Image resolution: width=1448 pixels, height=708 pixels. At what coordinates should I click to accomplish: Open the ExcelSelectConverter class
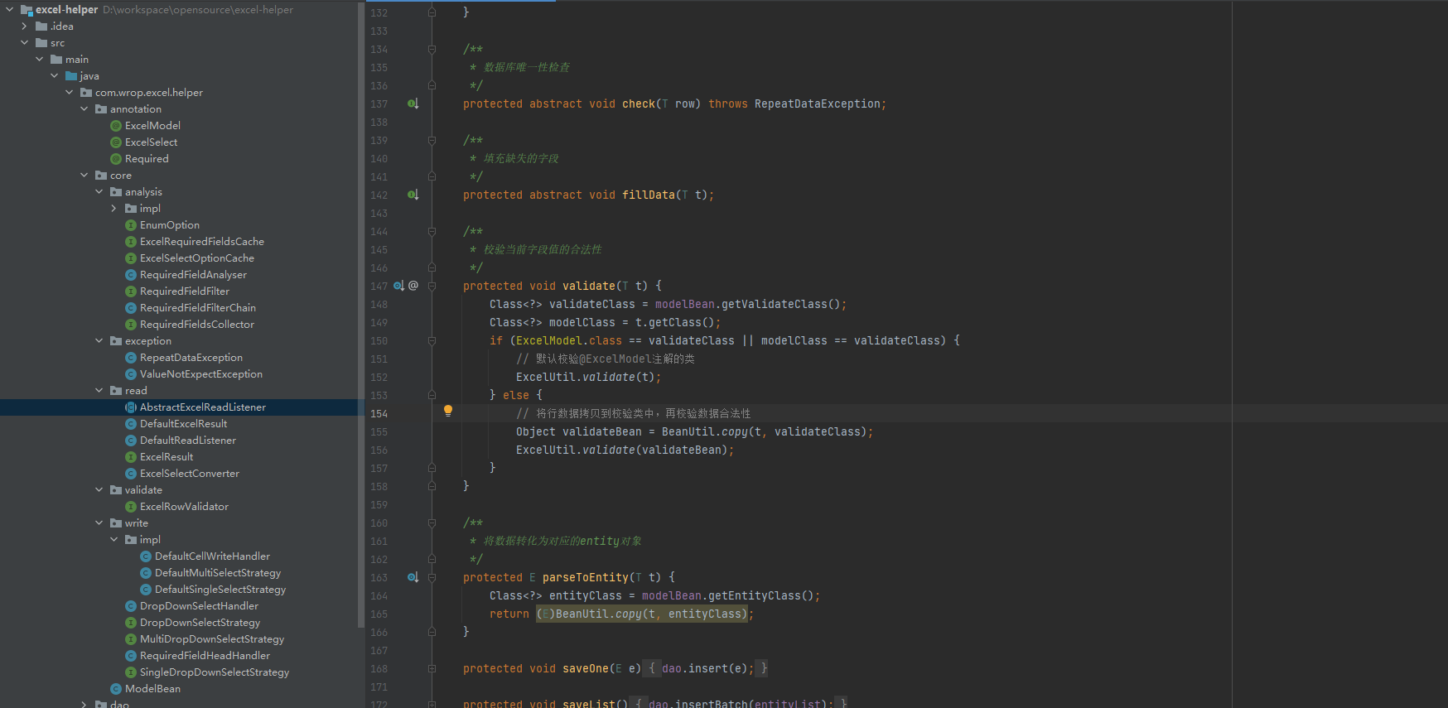pyautogui.click(x=190, y=474)
